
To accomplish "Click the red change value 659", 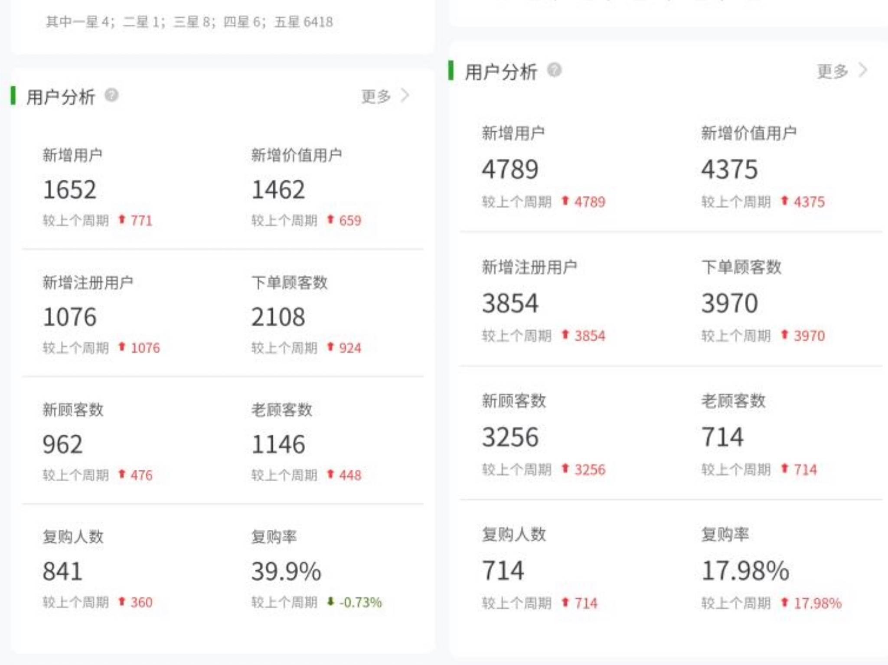I will pos(350,221).
